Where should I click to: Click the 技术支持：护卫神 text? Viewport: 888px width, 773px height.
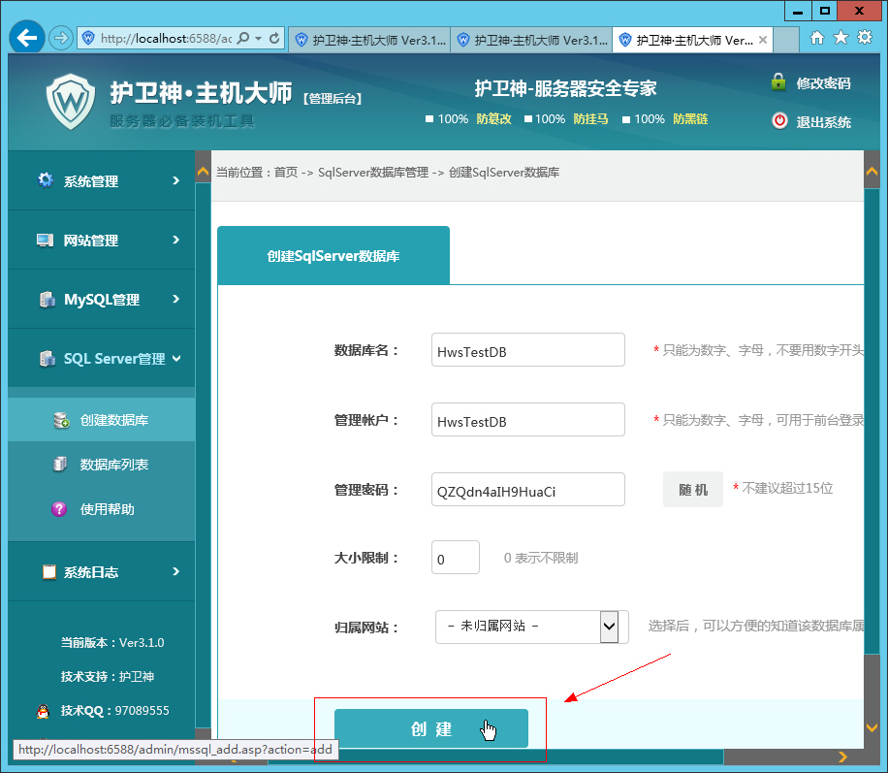click(x=107, y=677)
